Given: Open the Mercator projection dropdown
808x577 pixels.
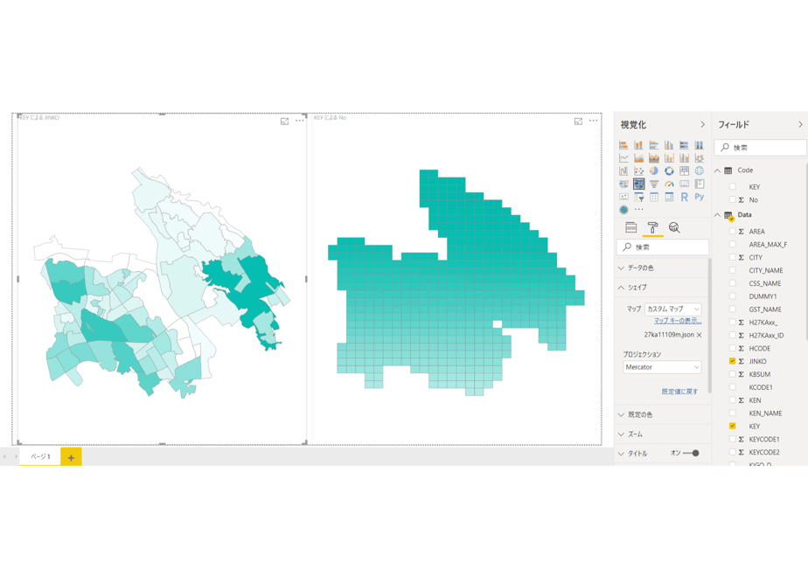Looking at the screenshot, I should pos(662,367).
